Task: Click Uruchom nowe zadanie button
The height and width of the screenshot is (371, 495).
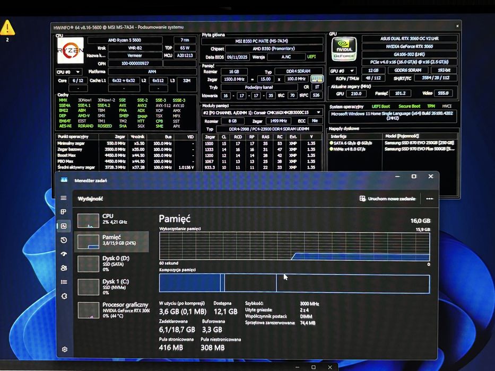Action: tap(387, 199)
